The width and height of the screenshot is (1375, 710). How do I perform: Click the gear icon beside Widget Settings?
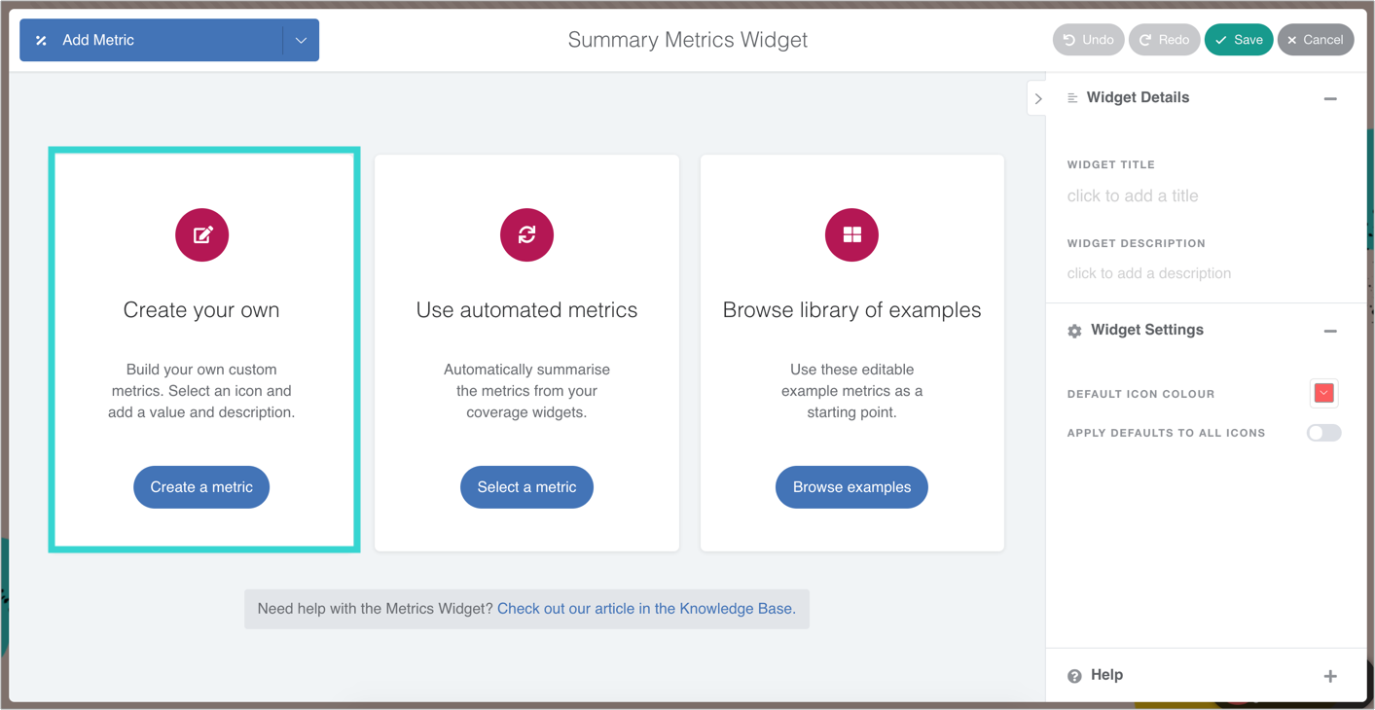(1074, 331)
